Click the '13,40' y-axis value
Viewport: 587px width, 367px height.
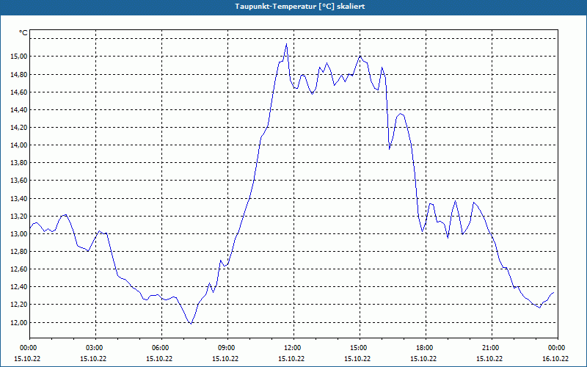tap(21, 198)
